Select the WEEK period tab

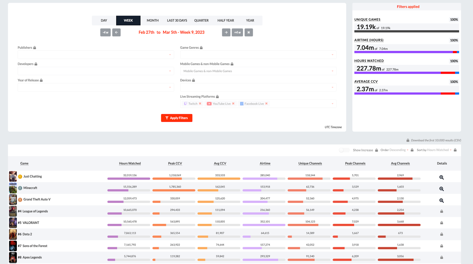pos(128,20)
